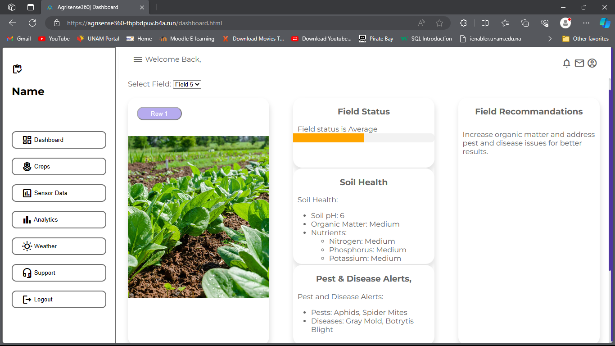
Task: Click the 'Soil pH: 6' list item
Action: (328, 216)
